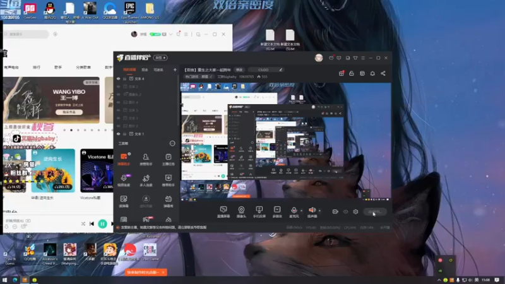Open the 视频连麦 video co-stream tool

124,180
